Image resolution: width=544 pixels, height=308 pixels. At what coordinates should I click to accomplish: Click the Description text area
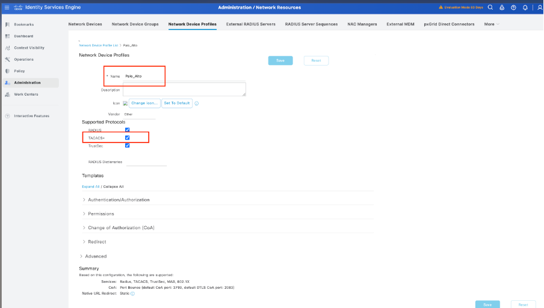click(x=184, y=89)
